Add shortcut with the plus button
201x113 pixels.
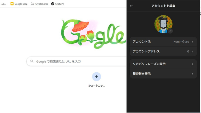coord(96,77)
